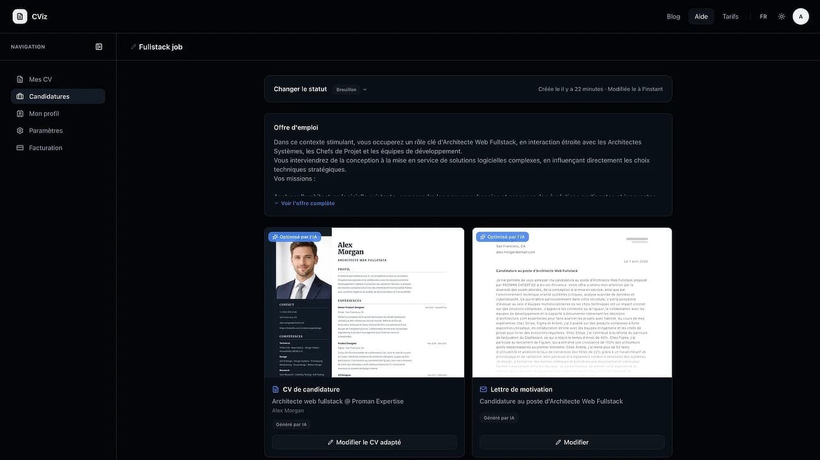Click the Généré par IA tag under the letter
Image resolution: width=820 pixels, height=460 pixels.
point(499,418)
